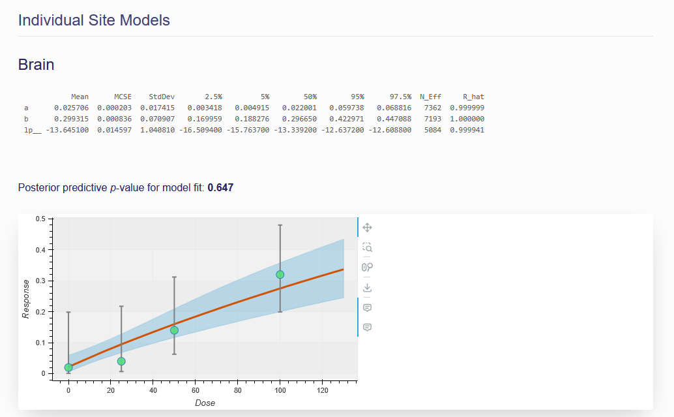
Task: Activate the Box Zoom tool
Action: pyautogui.click(x=367, y=247)
